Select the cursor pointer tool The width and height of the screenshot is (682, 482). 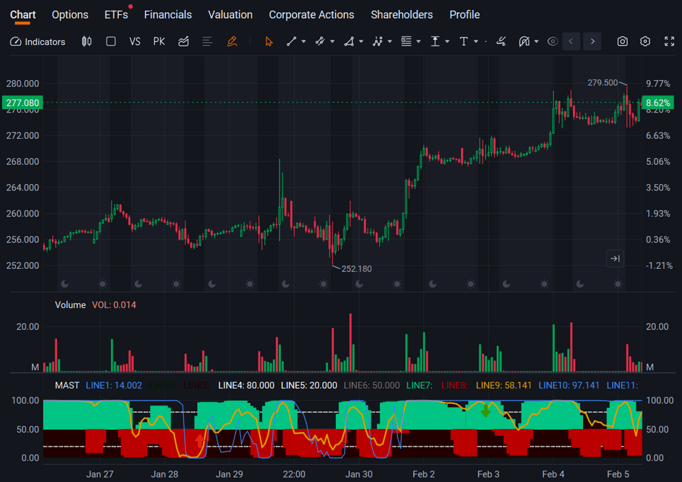coord(269,41)
